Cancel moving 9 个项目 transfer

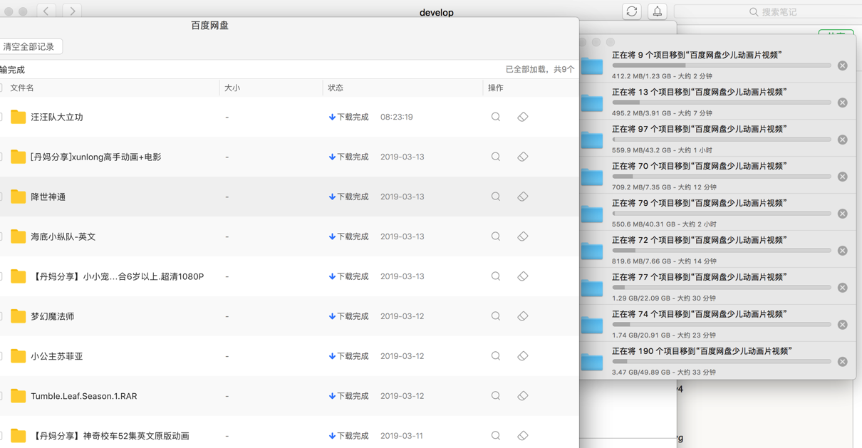843,66
